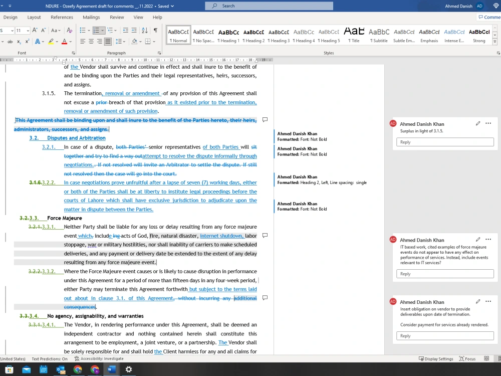Open the Mailings tab
The width and height of the screenshot is (501, 376).
point(91,17)
